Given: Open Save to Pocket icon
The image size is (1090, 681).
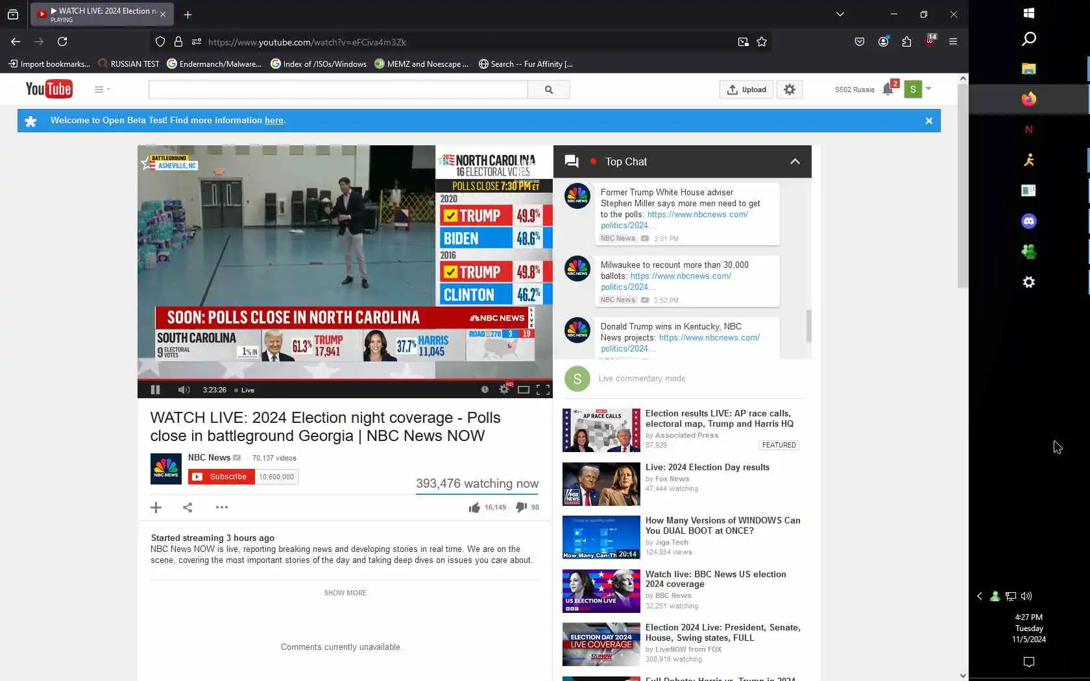Looking at the screenshot, I should (x=860, y=42).
